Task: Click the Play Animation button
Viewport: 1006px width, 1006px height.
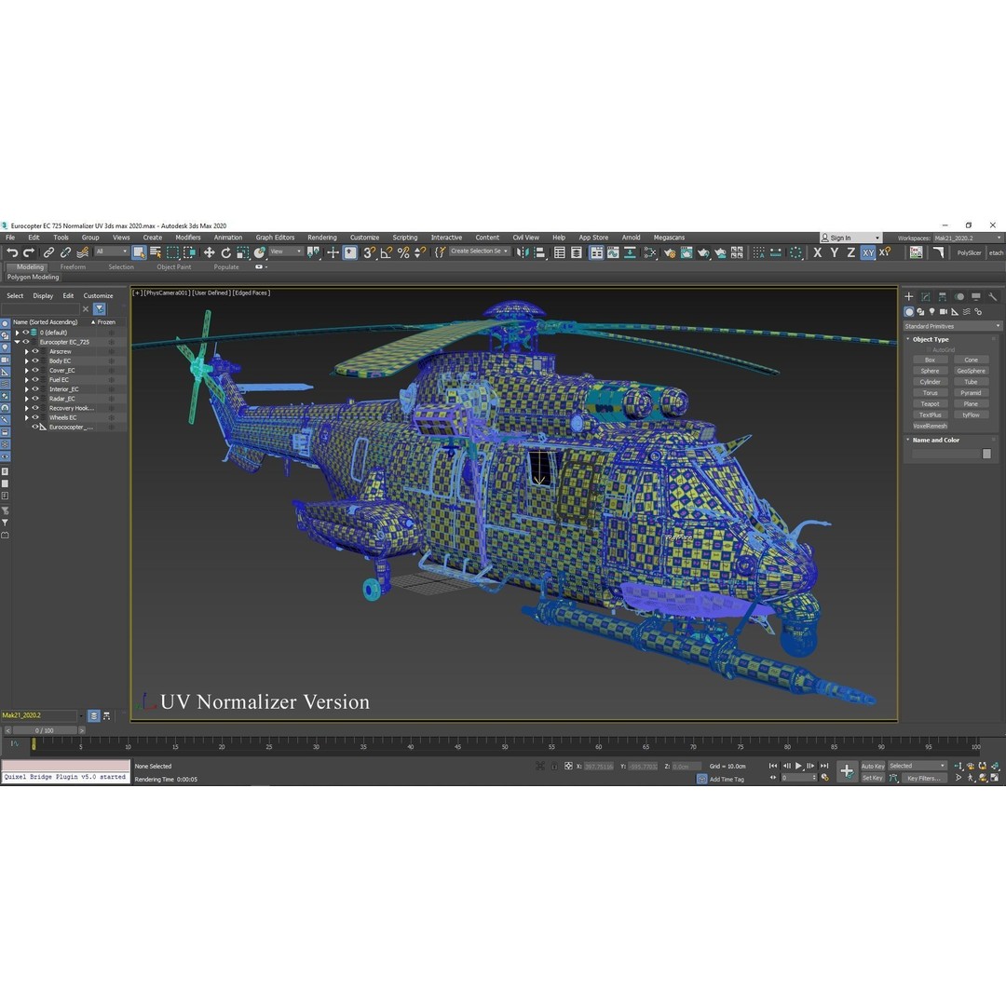Action: click(x=798, y=766)
